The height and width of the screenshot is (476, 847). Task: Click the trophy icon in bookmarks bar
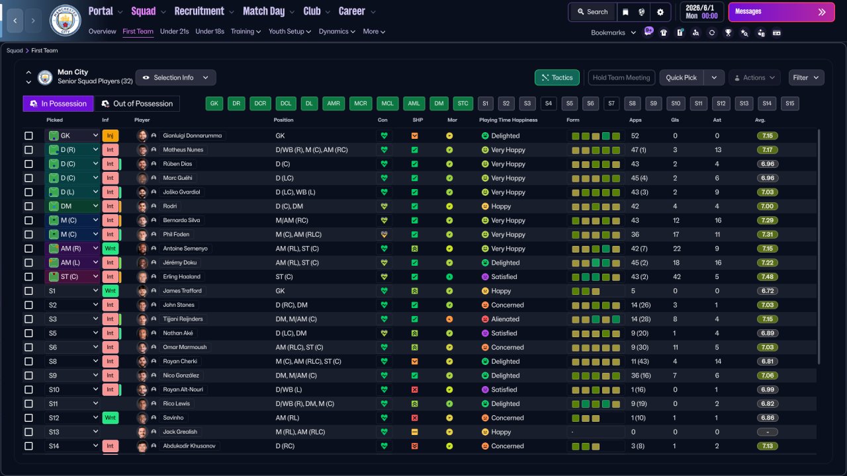pos(728,32)
